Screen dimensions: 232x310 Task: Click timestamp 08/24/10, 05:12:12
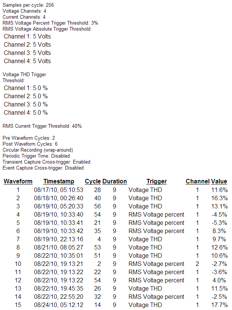59,305
